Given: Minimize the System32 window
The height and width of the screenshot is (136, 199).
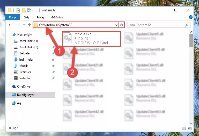Looking at the screenshot, I should coord(164,10).
